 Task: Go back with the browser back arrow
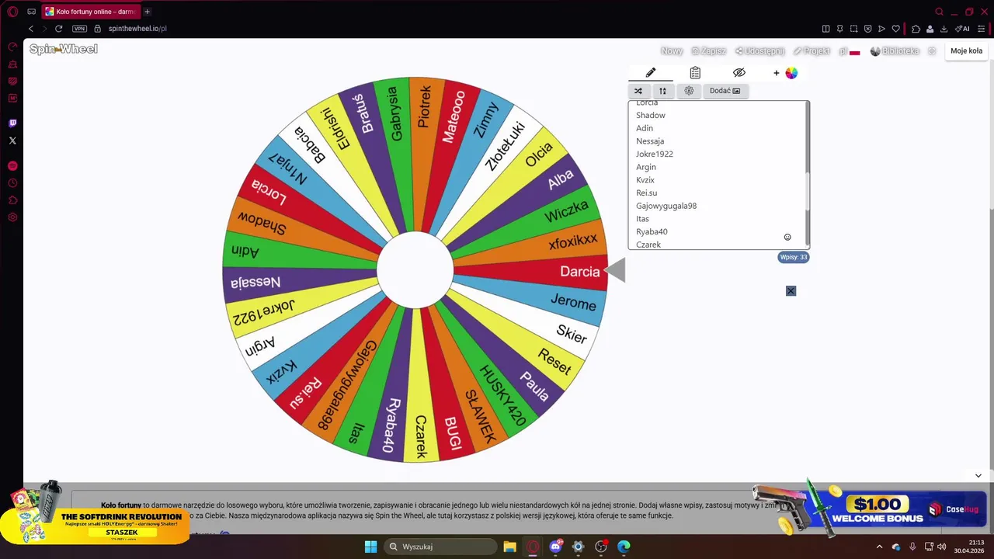click(x=31, y=29)
